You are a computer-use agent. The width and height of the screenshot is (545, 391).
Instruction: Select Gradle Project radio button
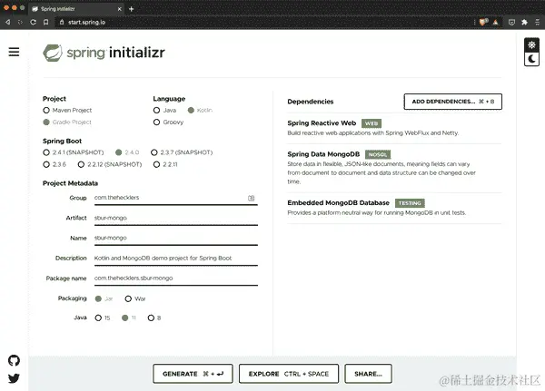[x=46, y=122]
